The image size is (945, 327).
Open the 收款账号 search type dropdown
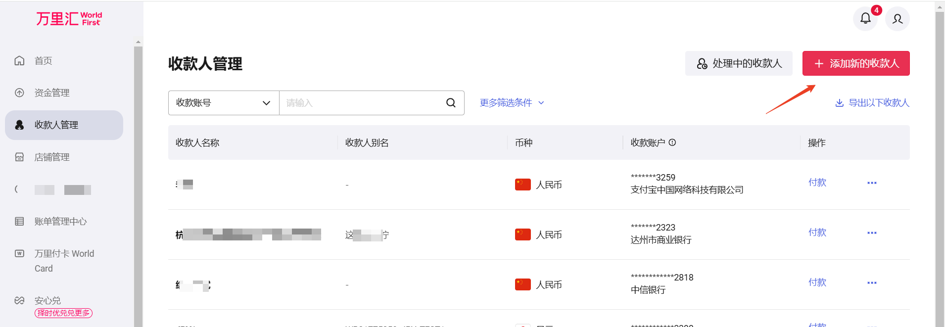224,103
